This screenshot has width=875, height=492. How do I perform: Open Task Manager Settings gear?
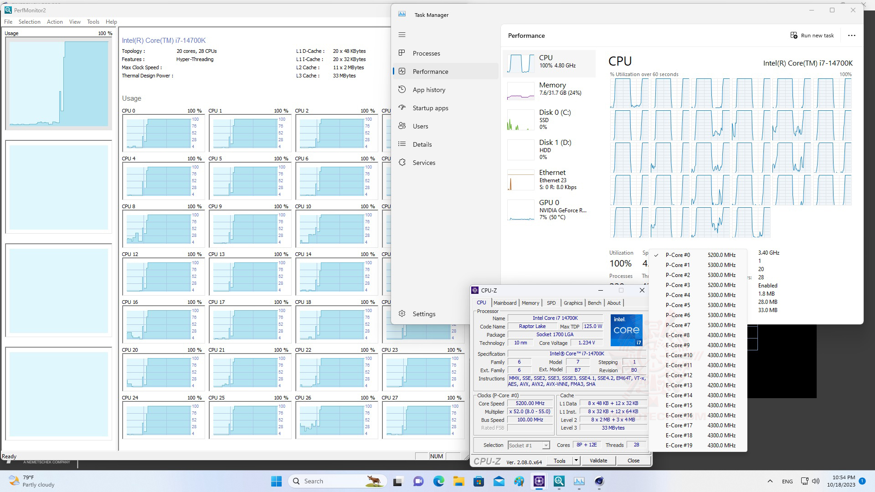coord(402,314)
